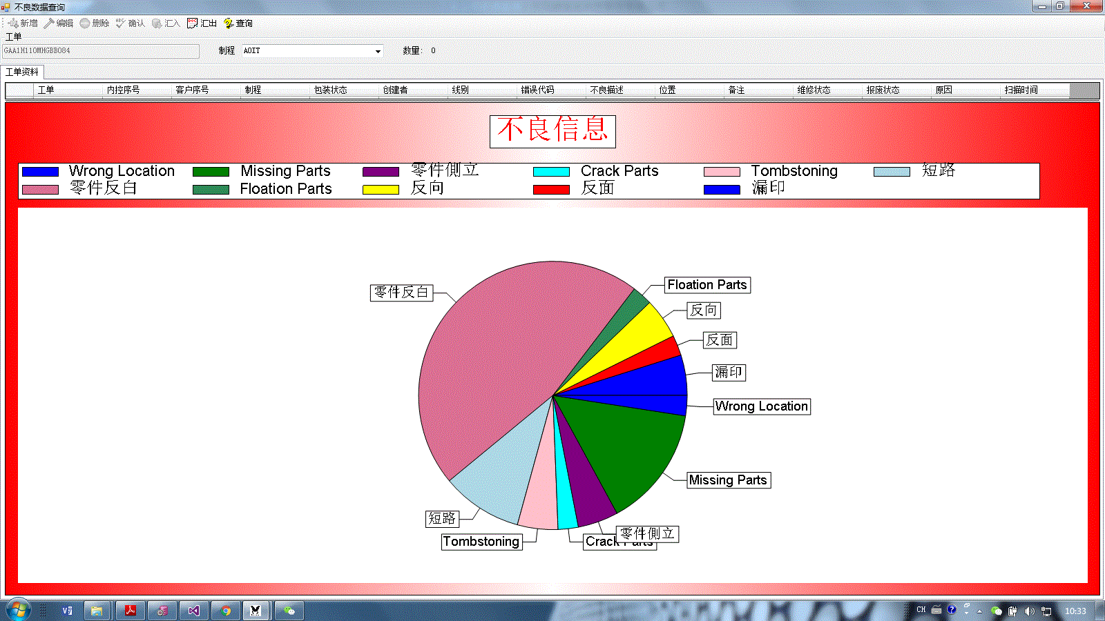Click the 工单 column header
The width and height of the screenshot is (1105, 621).
[68, 90]
